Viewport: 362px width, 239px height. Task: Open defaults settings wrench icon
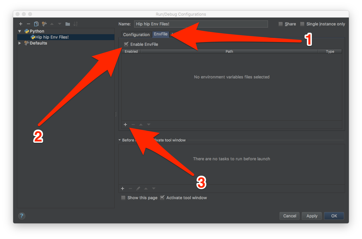point(44,24)
